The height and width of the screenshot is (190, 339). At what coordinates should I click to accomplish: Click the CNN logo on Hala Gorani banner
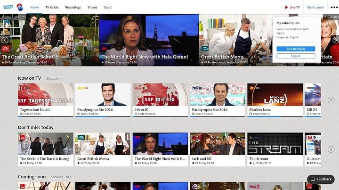tap(104, 49)
